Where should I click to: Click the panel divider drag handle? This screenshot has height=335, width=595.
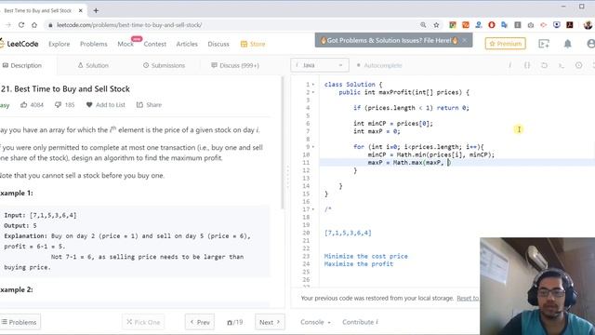287,178
